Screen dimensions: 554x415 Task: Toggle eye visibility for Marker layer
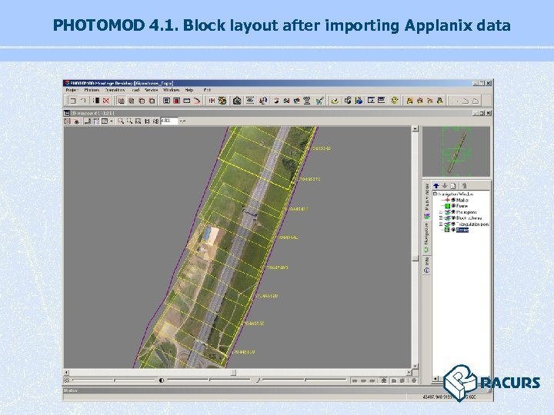[x=453, y=200]
